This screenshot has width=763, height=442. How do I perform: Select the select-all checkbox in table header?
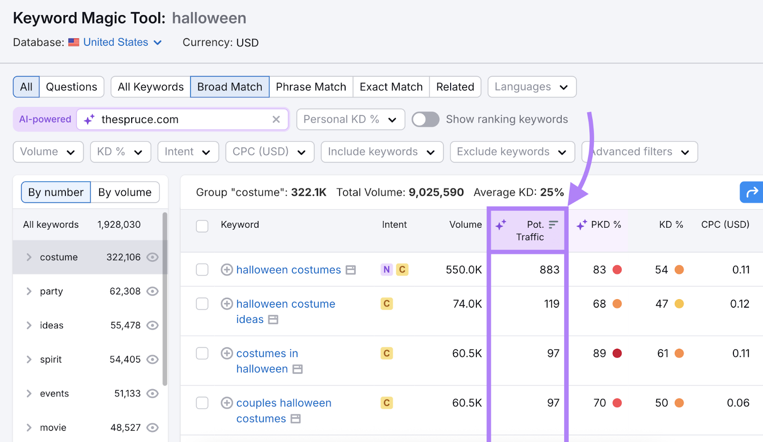click(202, 226)
